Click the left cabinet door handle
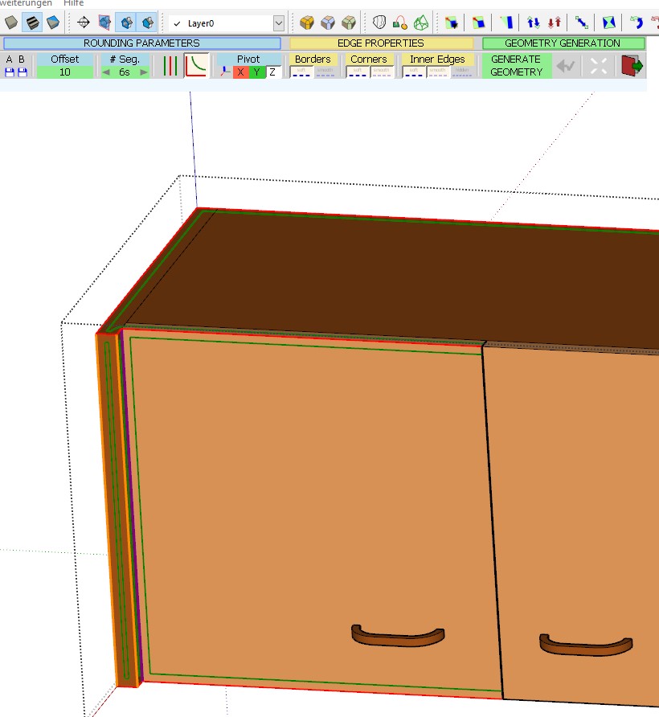Viewport: 659px width, 717px height. (x=398, y=635)
